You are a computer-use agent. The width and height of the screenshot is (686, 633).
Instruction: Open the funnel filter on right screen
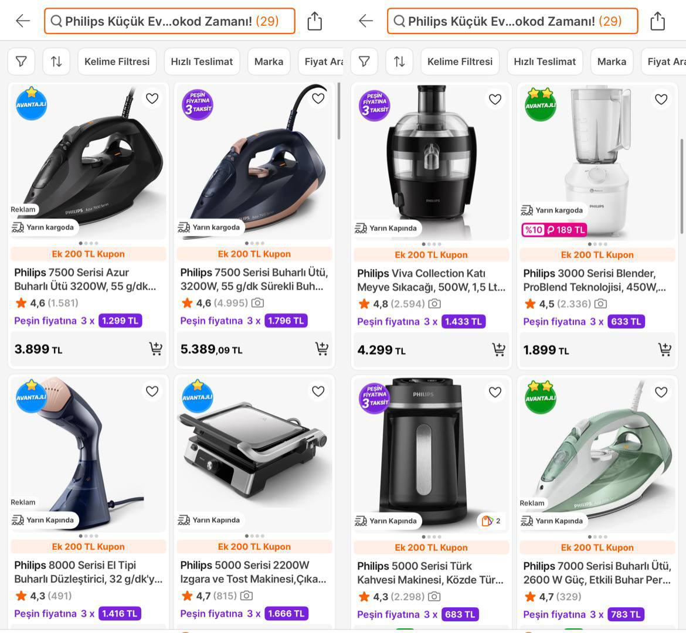[x=364, y=62]
